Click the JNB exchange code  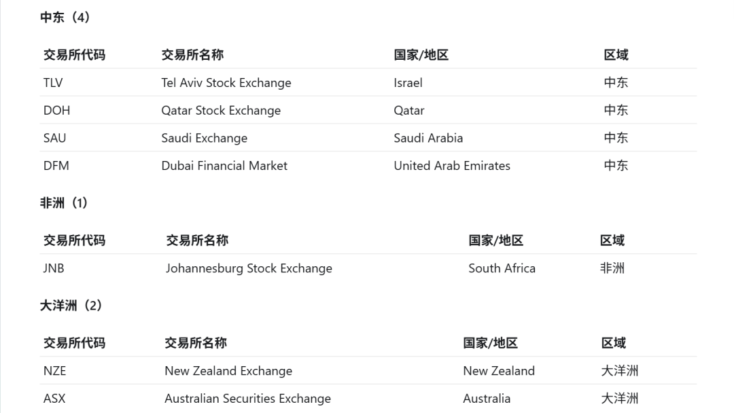tap(54, 268)
